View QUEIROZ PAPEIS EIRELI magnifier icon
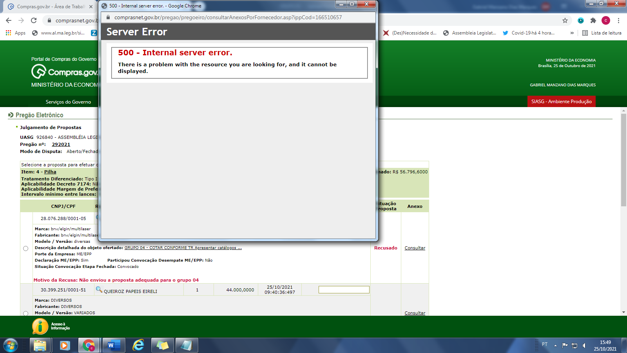The height and width of the screenshot is (353, 627). 99,289
